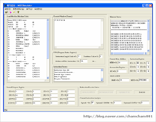Click Instruction Register [5] field
Image resolution: width=156 pixels, height=122 pixels.
point(148,71)
